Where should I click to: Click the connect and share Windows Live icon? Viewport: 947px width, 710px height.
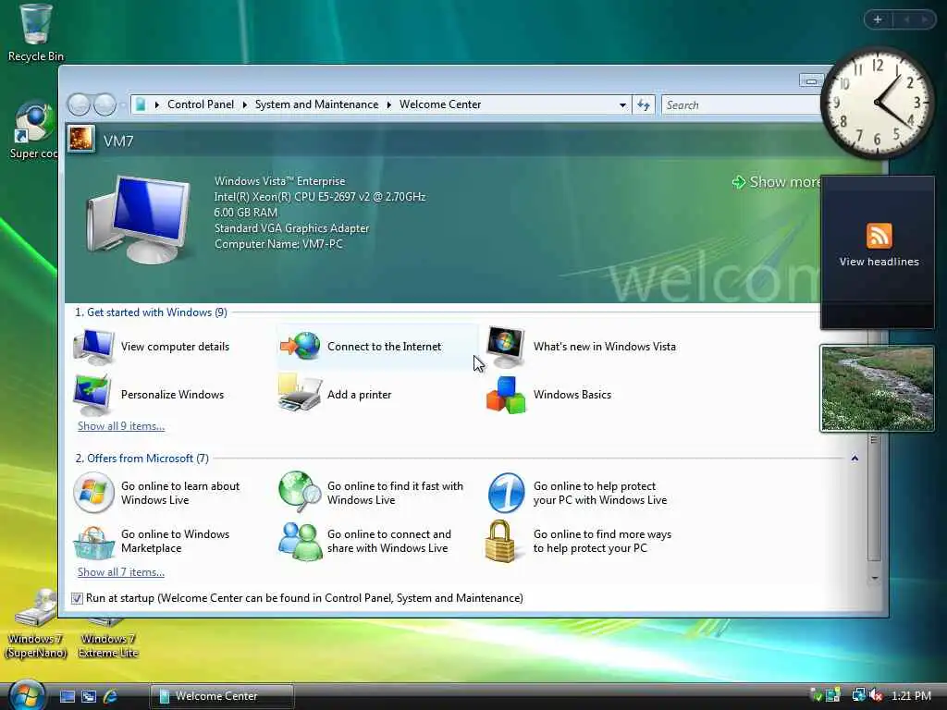(x=300, y=542)
